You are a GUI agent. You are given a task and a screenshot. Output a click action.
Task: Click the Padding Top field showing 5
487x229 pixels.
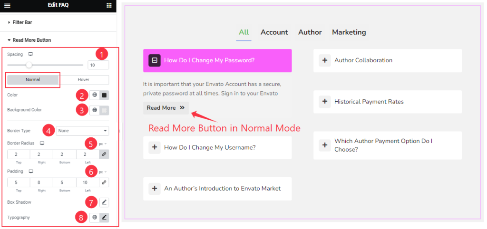click(x=19, y=182)
